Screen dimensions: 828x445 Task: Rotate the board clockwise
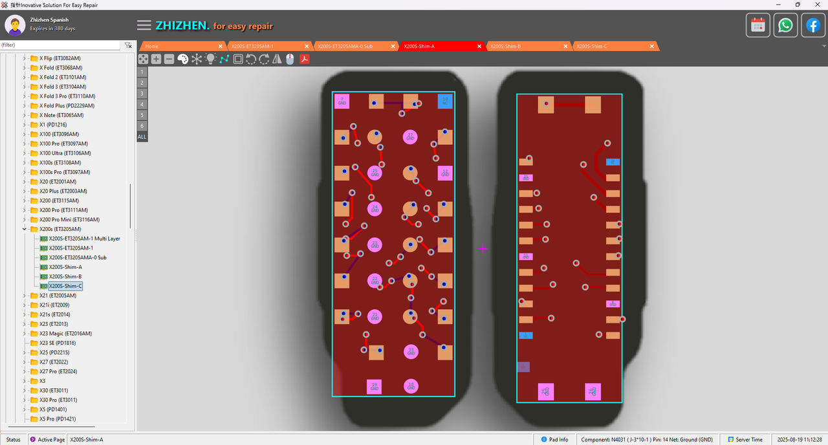tap(264, 59)
